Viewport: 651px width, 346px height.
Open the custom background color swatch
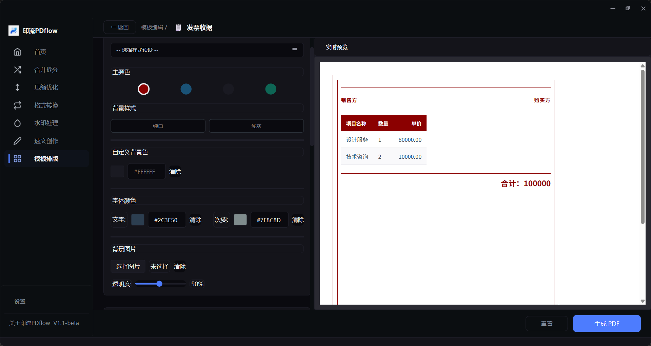pyautogui.click(x=117, y=171)
